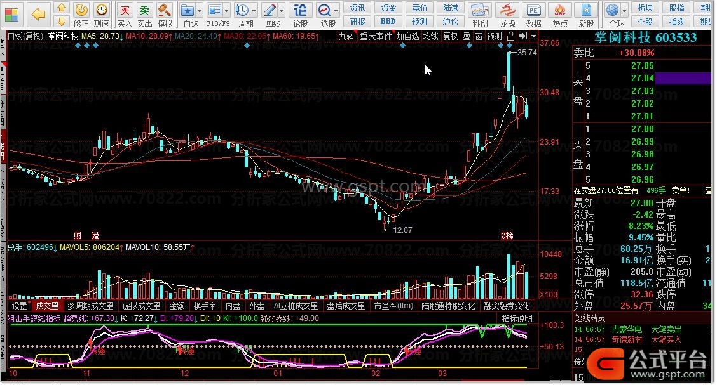Image resolution: width=717 pixels, height=385 pixels.
Task: Open the 全球 global markets globe icon
Action: point(613,15)
